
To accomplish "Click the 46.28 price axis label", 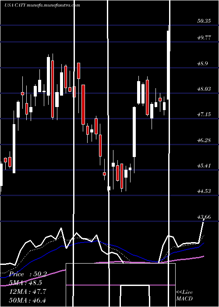I will 204,140.
